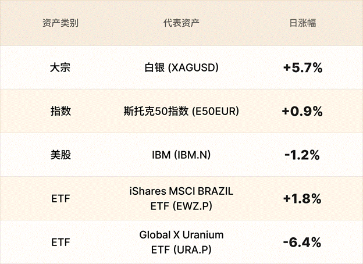Open the iShares MSCI BRAZIL asset name
Screen dimensions: 363x264
point(181,192)
